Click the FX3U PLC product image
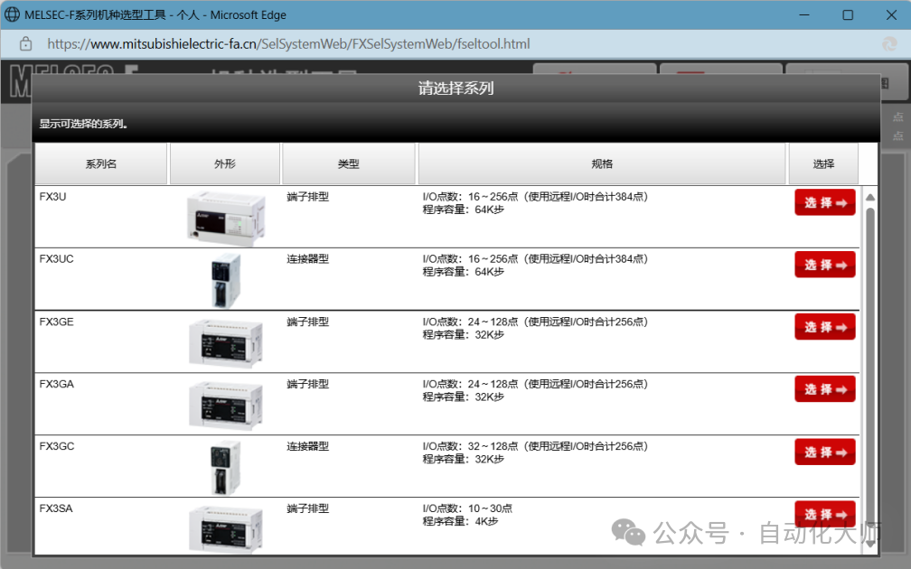 226,218
